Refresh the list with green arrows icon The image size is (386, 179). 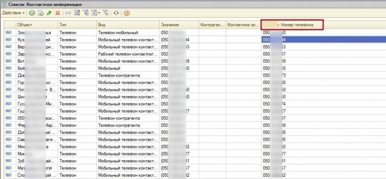[116, 13]
